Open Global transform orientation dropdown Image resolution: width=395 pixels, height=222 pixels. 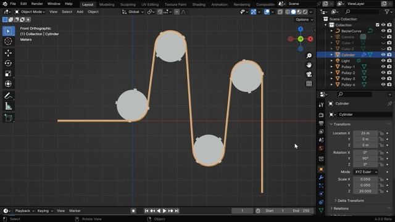pyautogui.click(x=133, y=12)
